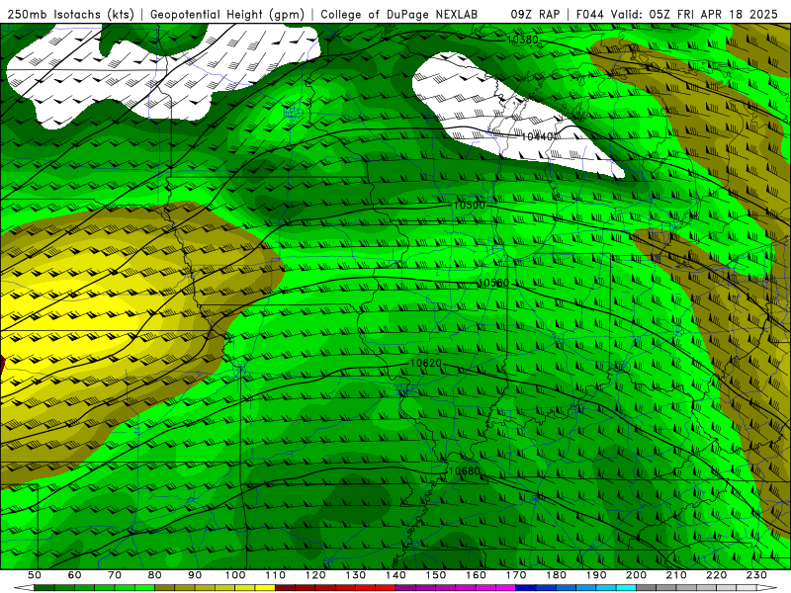Click the '60' value on the color scale
Screen dimensions: 791x593
(x=74, y=575)
